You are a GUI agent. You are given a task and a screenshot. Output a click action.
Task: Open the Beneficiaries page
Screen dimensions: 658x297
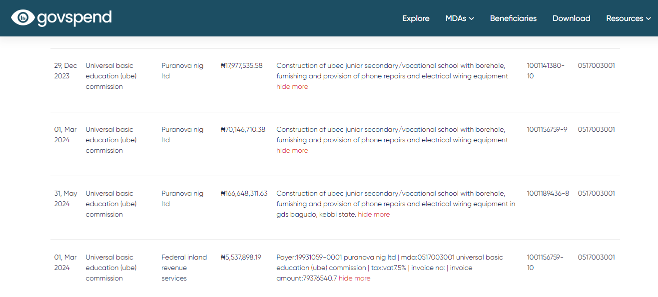[x=513, y=18]
